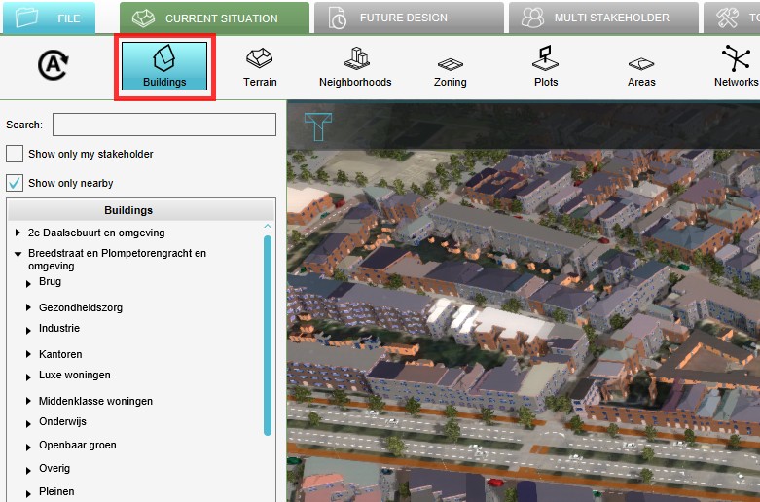Open the Plots tool

pos(546,66)
